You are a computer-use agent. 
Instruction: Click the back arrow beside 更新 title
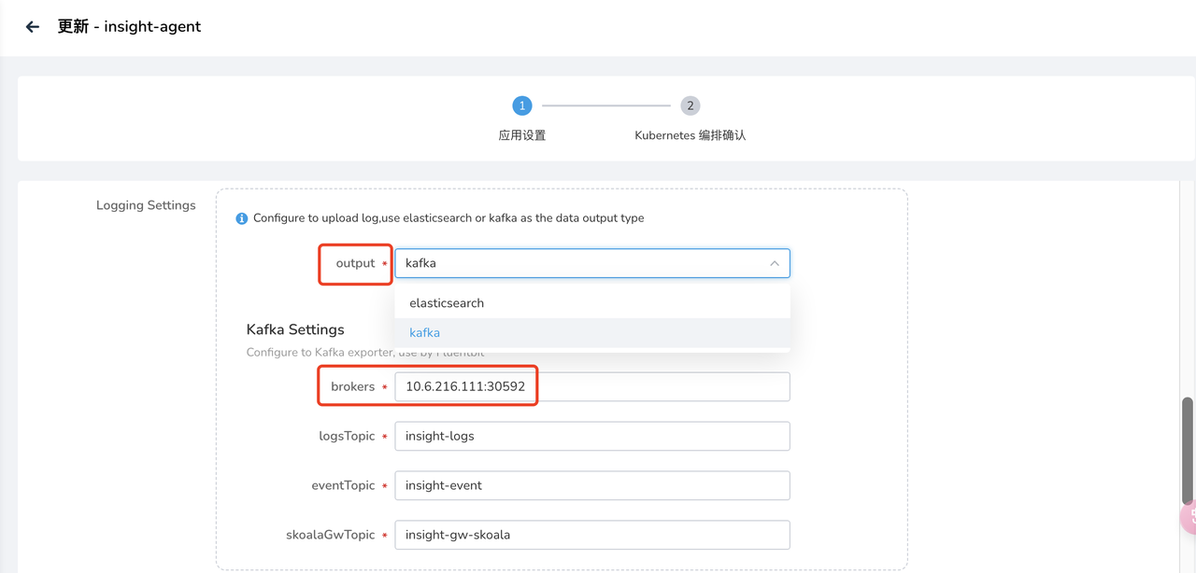coord(33,27)
